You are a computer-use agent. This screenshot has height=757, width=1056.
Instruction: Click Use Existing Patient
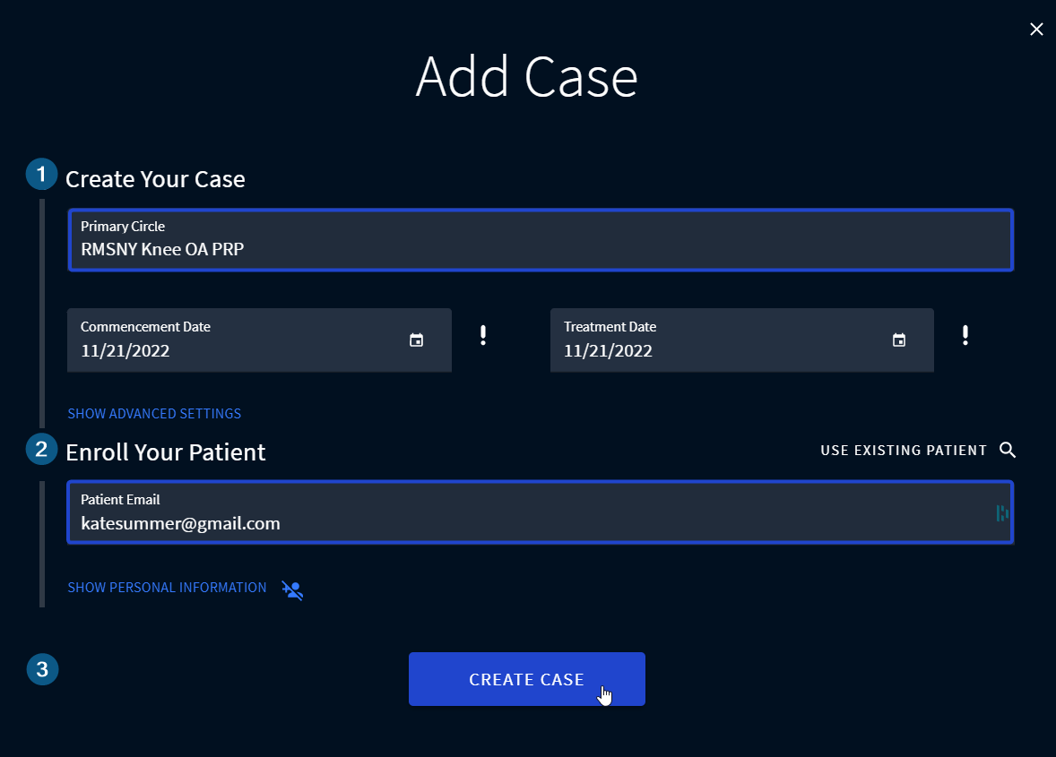pyautogui.click(x=904, y=450)
